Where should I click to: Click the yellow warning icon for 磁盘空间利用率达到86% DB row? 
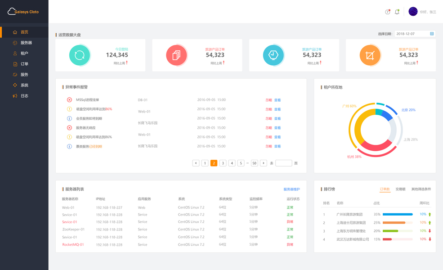[x=69, y=109]
